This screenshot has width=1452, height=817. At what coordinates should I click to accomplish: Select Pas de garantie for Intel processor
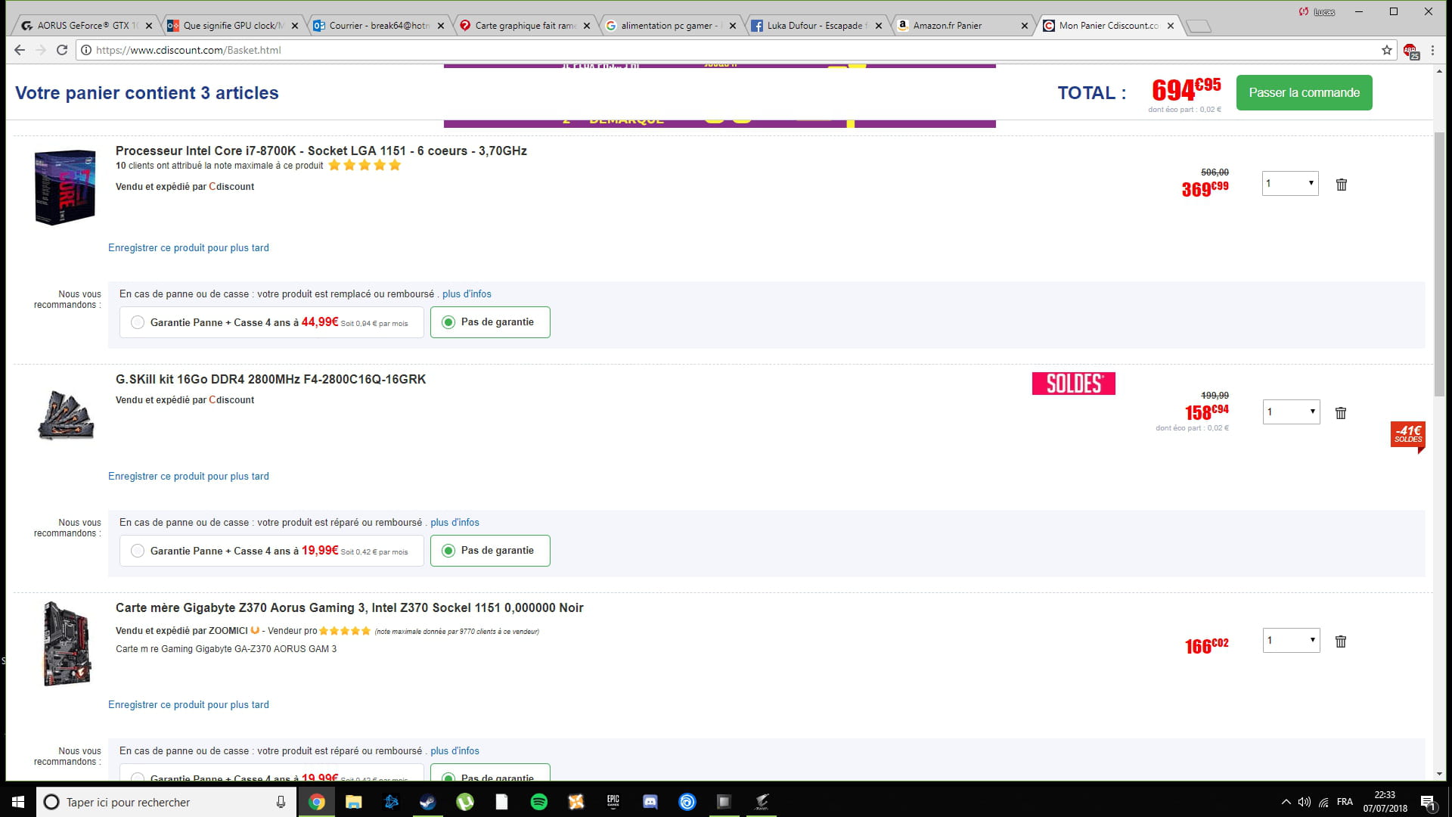pyautogui.click(x=490, y=322)
